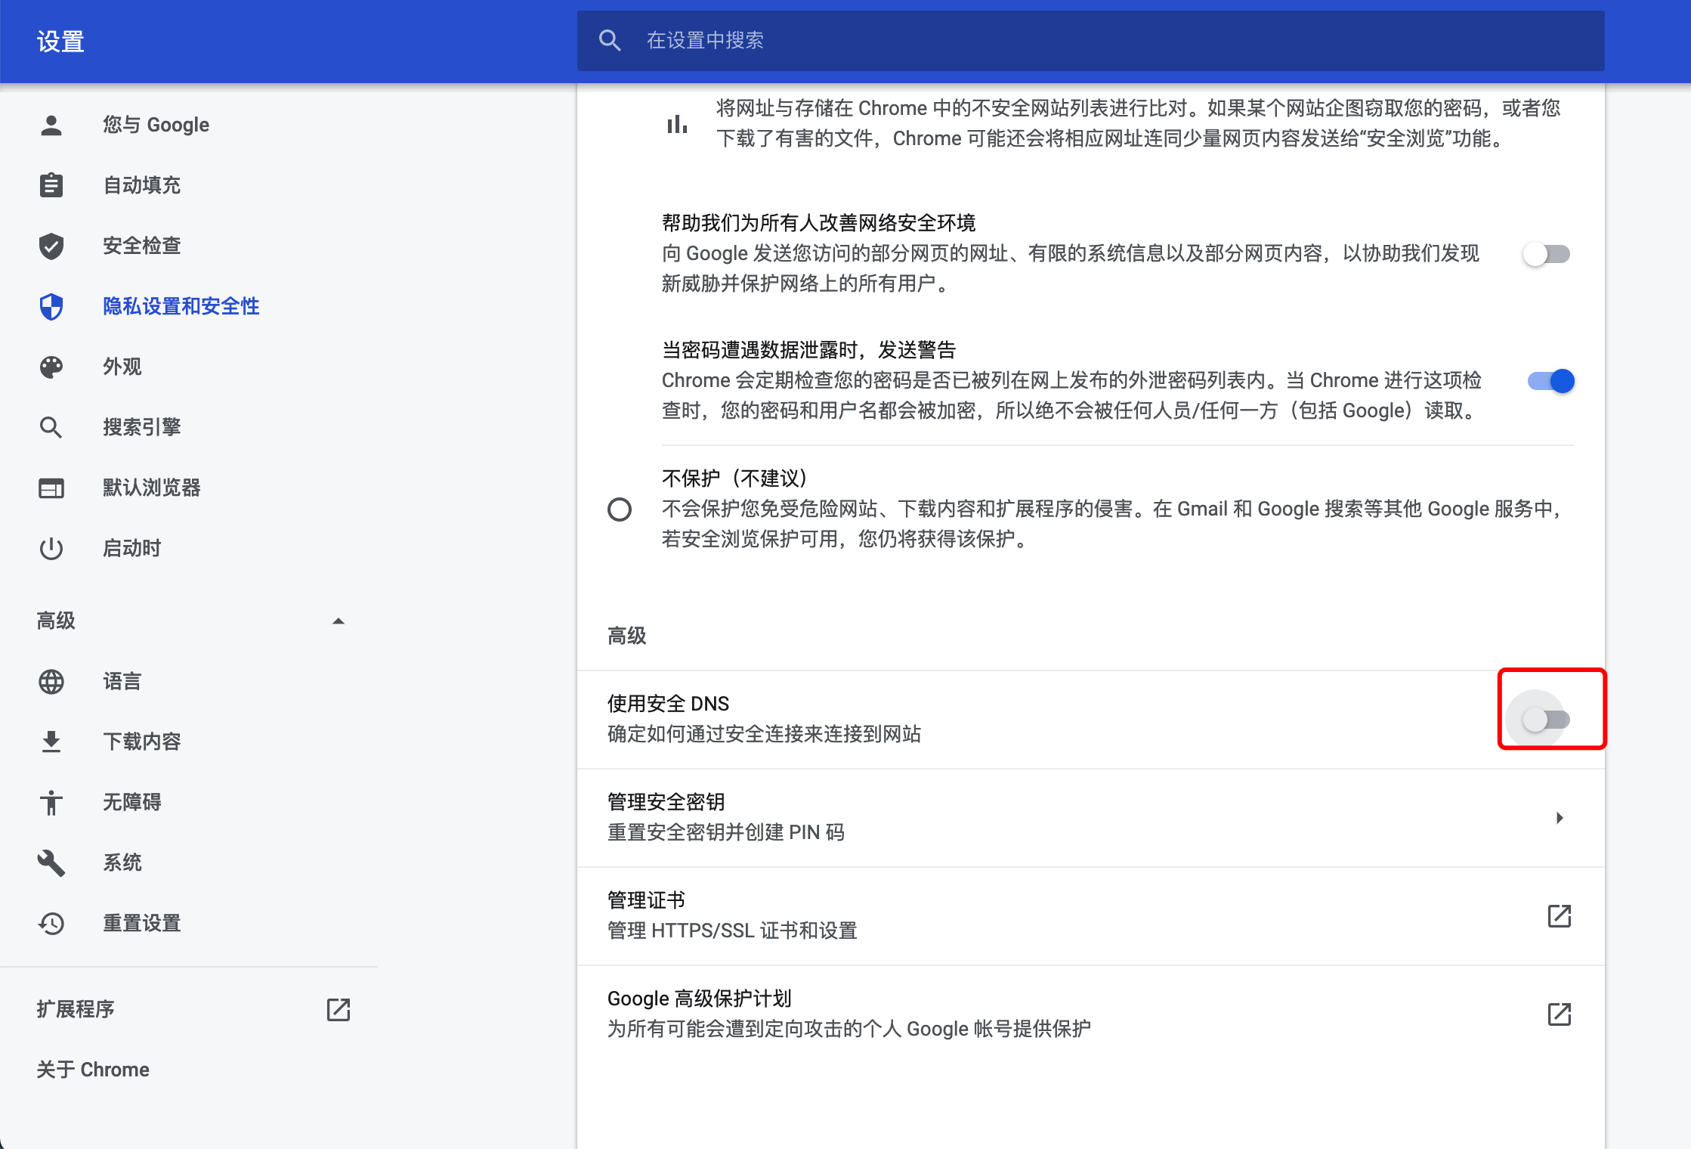Click the person icon beside 您与 Google
1691x1149 pixels.
click(51, 125)
